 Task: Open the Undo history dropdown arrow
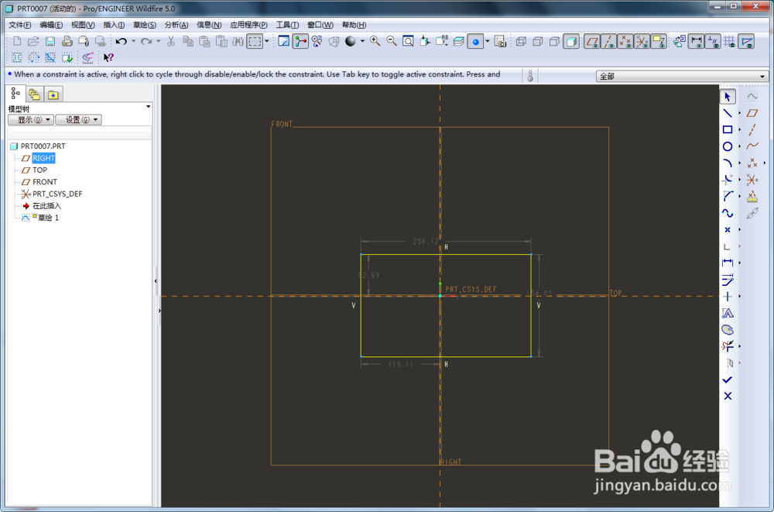tap(133, 42)
